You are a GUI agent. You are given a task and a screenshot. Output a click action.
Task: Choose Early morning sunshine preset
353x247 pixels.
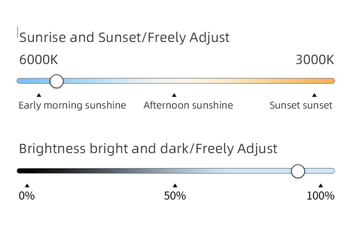click(x=72, y=106)
